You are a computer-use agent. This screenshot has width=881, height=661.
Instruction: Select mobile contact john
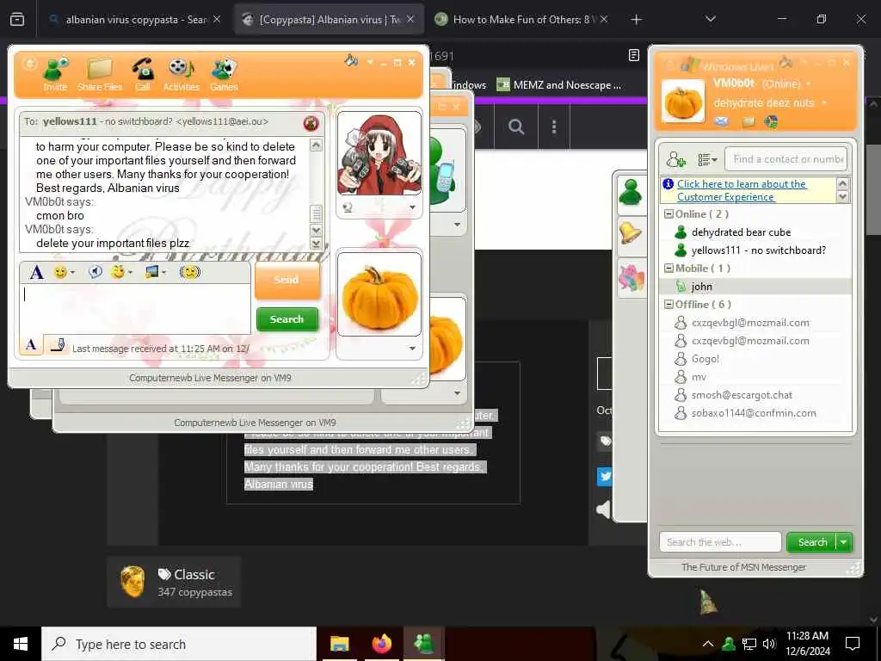point(755,287)
